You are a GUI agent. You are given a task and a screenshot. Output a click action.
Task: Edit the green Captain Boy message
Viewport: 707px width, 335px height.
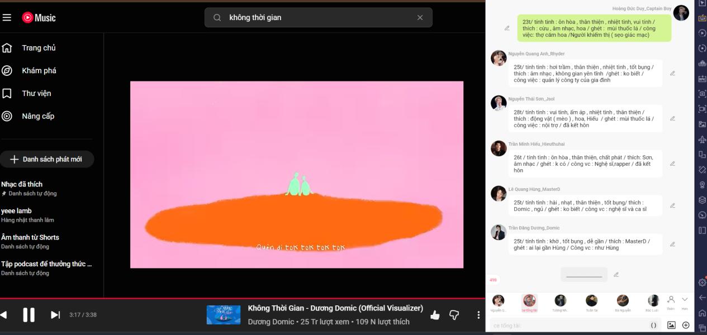[507, 28]
